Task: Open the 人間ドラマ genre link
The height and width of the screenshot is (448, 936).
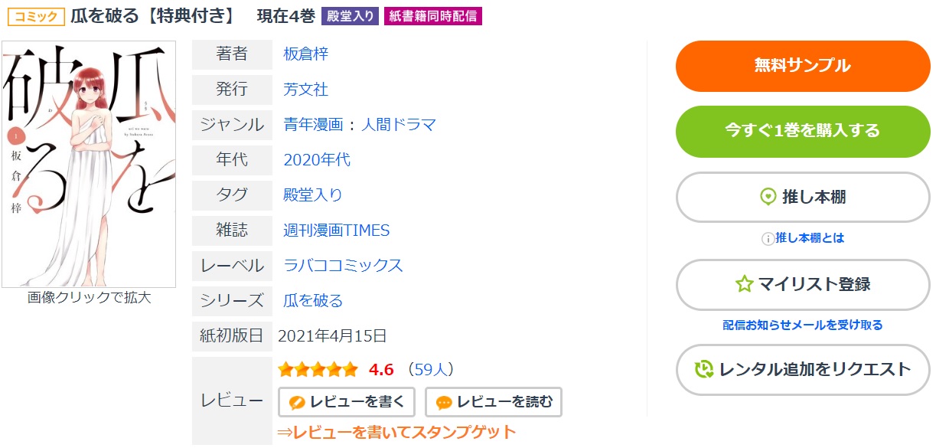Action: 399,125
